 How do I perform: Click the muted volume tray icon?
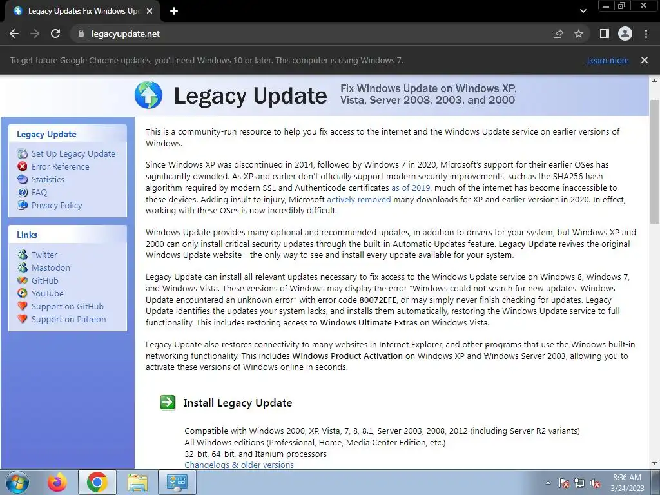pos(595,483)
